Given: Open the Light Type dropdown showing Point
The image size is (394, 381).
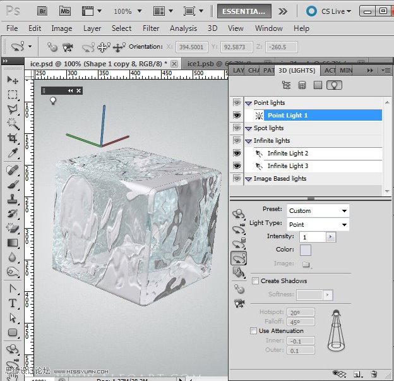Looking at the screenshot, I should [318, 224].
